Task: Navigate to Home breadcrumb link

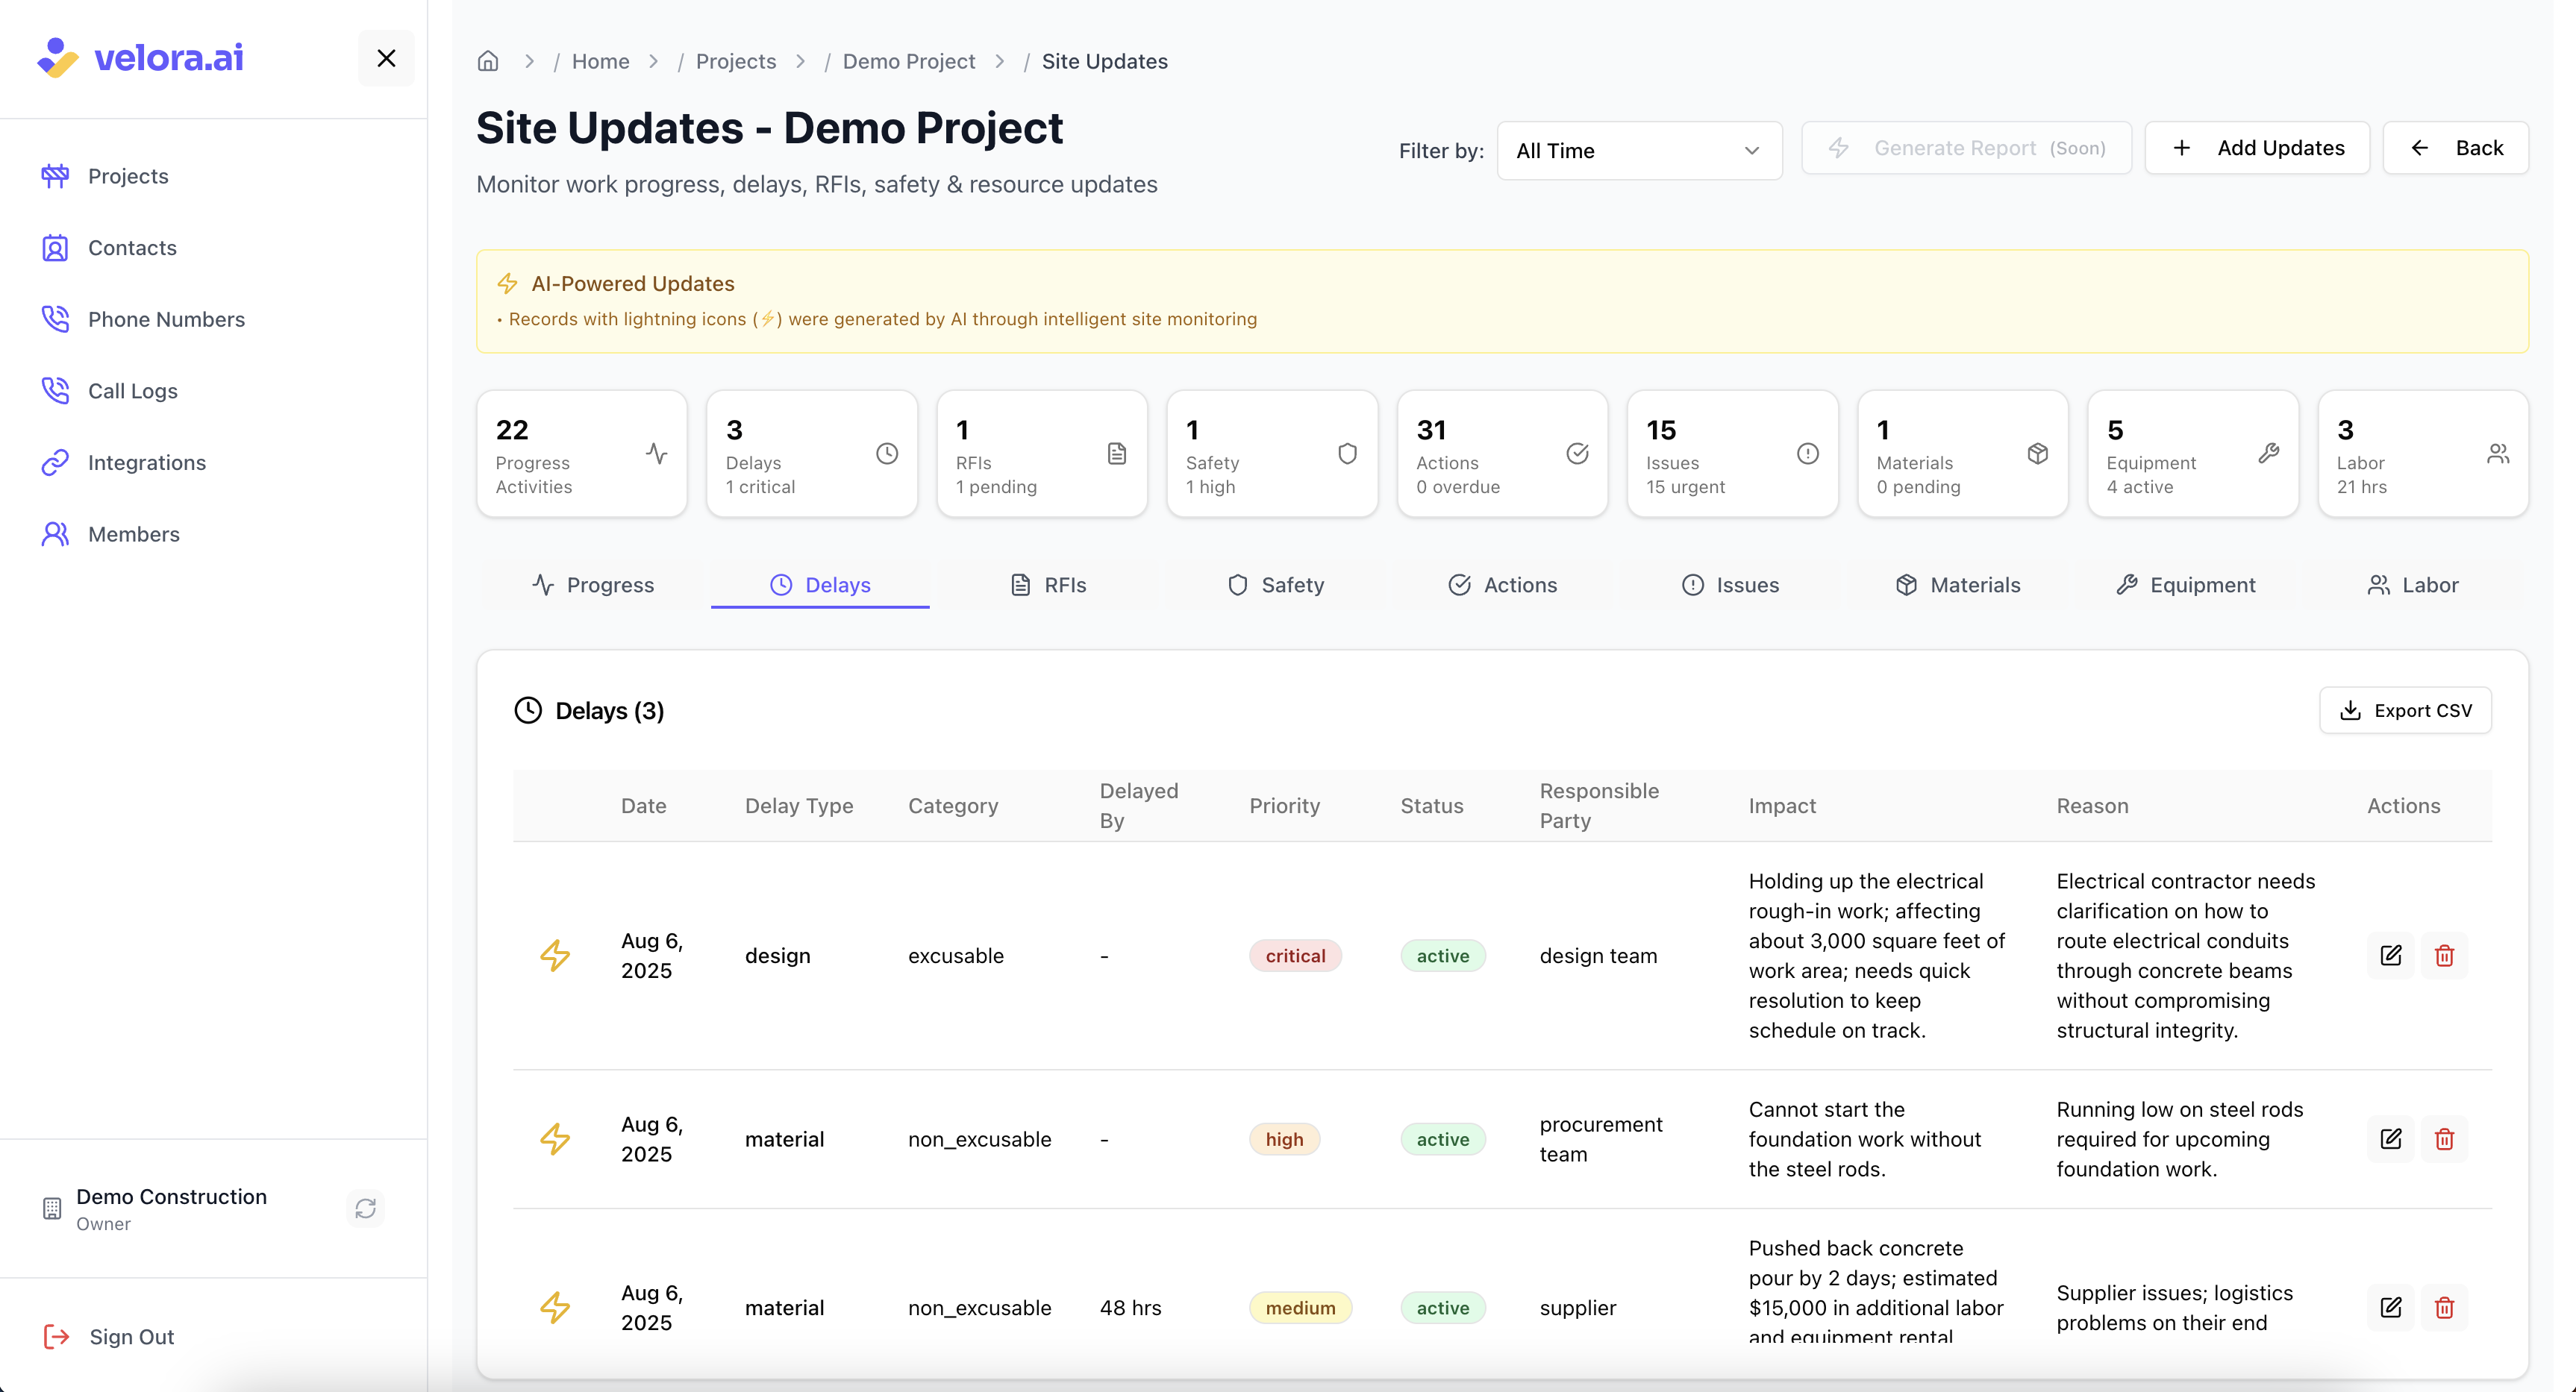Action: point(601,61)
